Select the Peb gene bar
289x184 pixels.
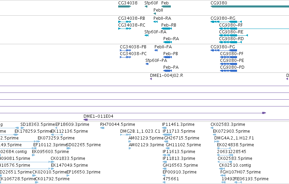point(166,6)
